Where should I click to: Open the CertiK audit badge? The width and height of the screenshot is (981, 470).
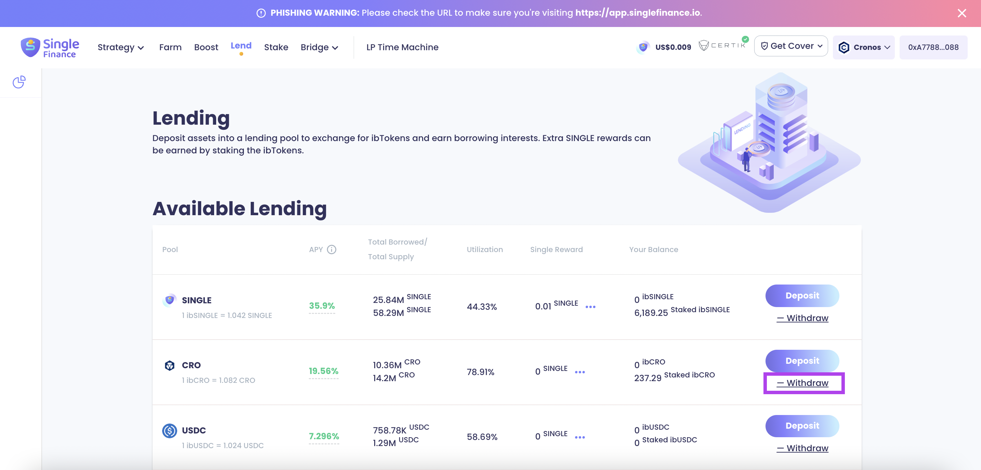(723, 45)
